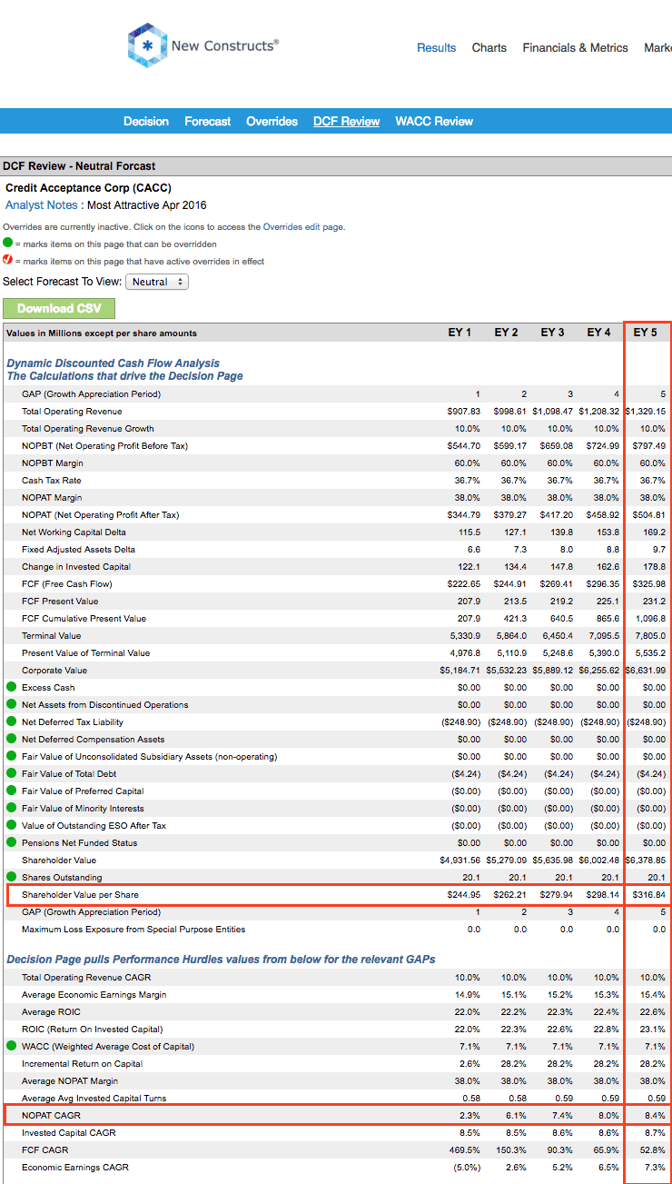Click the EY 5 column header
Screen dimensions: 672x1184
645,333
